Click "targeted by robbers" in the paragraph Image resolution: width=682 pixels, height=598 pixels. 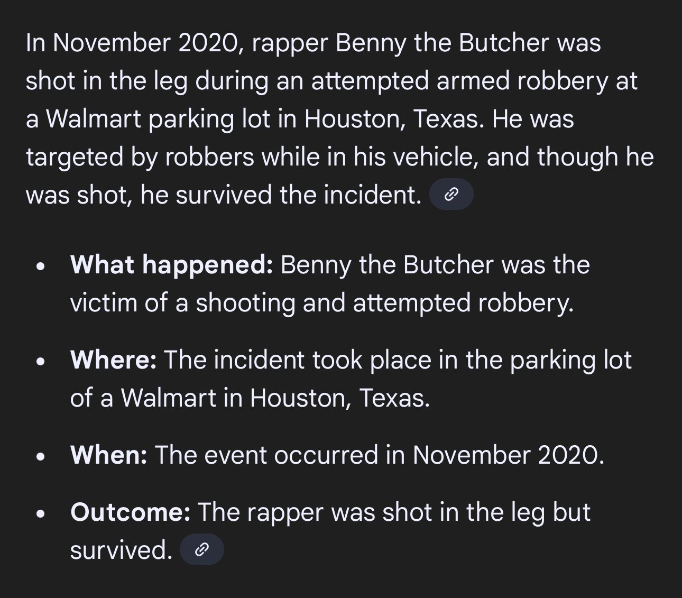pyautogui.click(x=140, y=157)
